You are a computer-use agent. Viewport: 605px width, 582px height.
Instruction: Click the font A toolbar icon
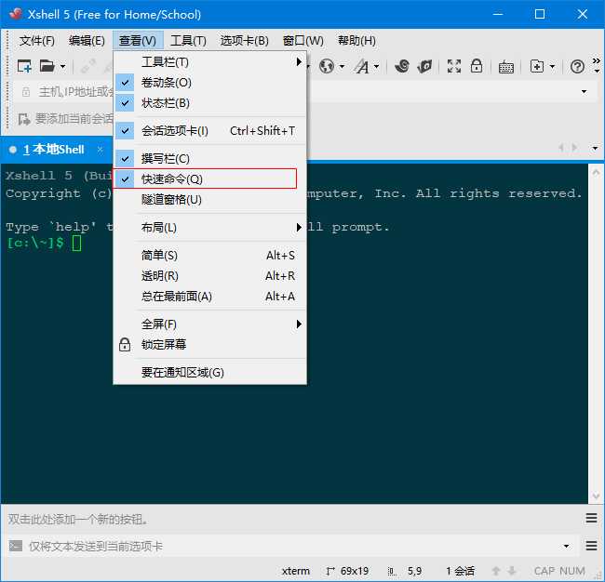[362, 66]
